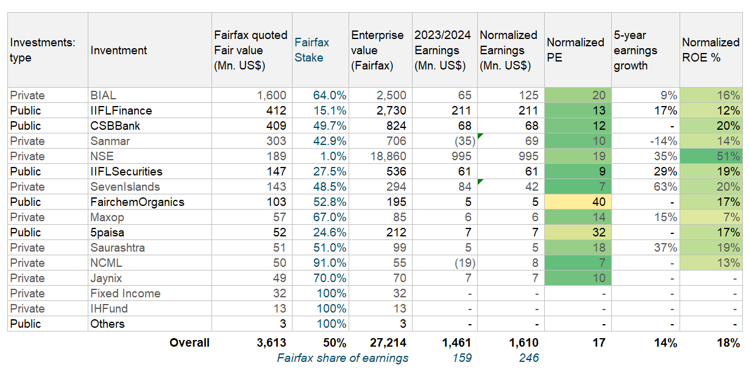
Task: Select overall earnings growth 14%
Action: point(664,342)
